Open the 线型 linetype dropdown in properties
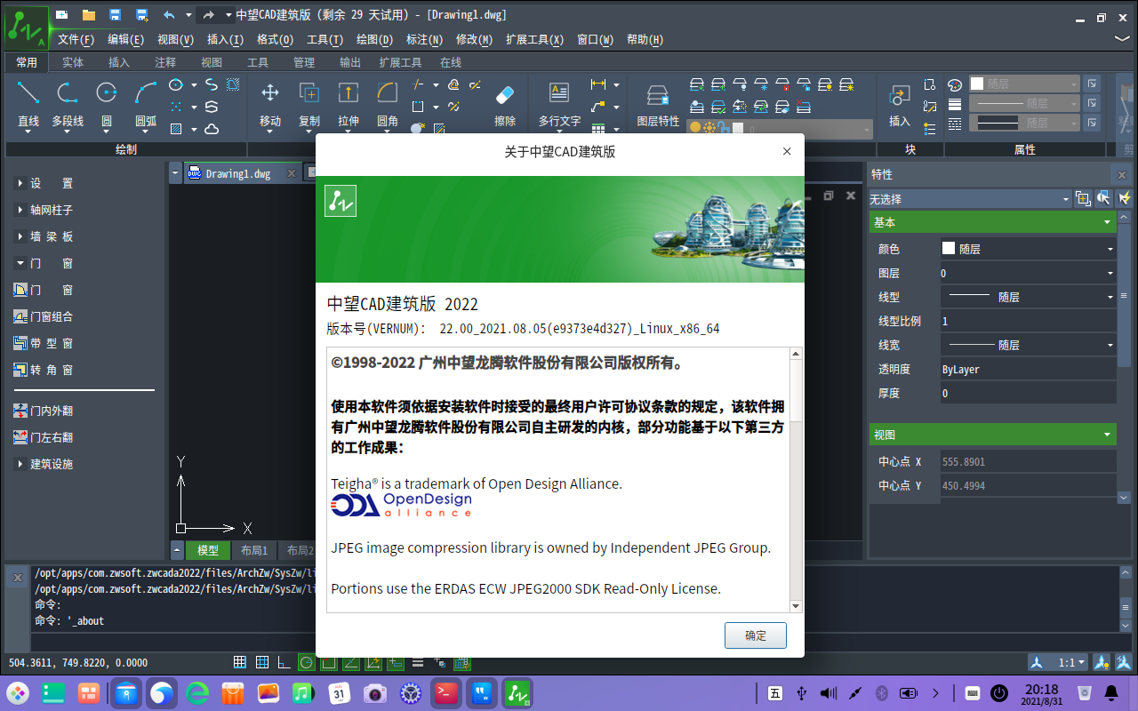 coord(1029,297)
